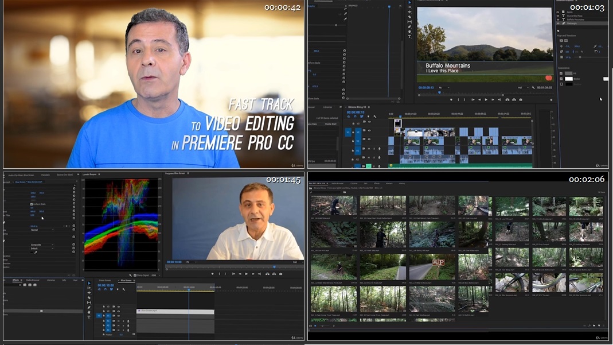Click the search field in the bin panel
This screenshot has height=345, width=613.
click(x=326, y=192)
